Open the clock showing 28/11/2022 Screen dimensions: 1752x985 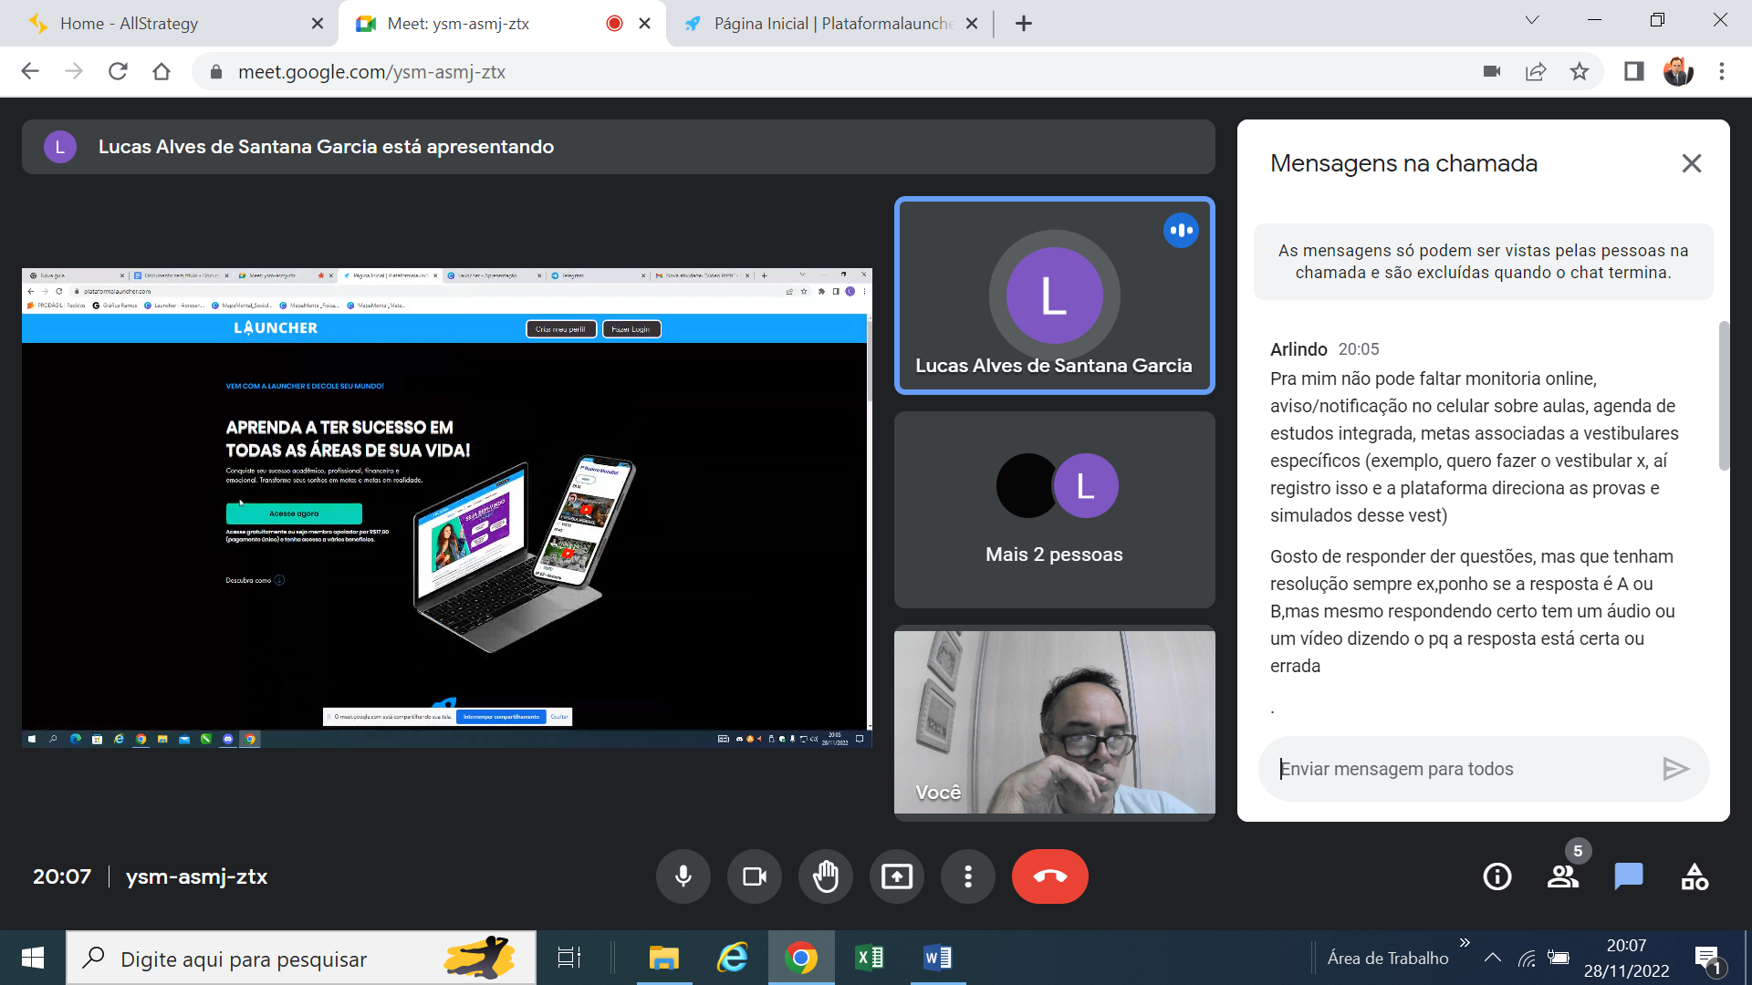click(x=1626, y=958)
